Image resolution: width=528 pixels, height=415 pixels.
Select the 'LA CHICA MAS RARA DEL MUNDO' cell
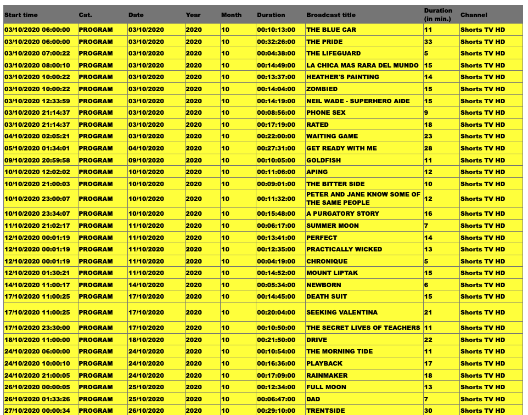pyautogui.click(x=362, y=65)
